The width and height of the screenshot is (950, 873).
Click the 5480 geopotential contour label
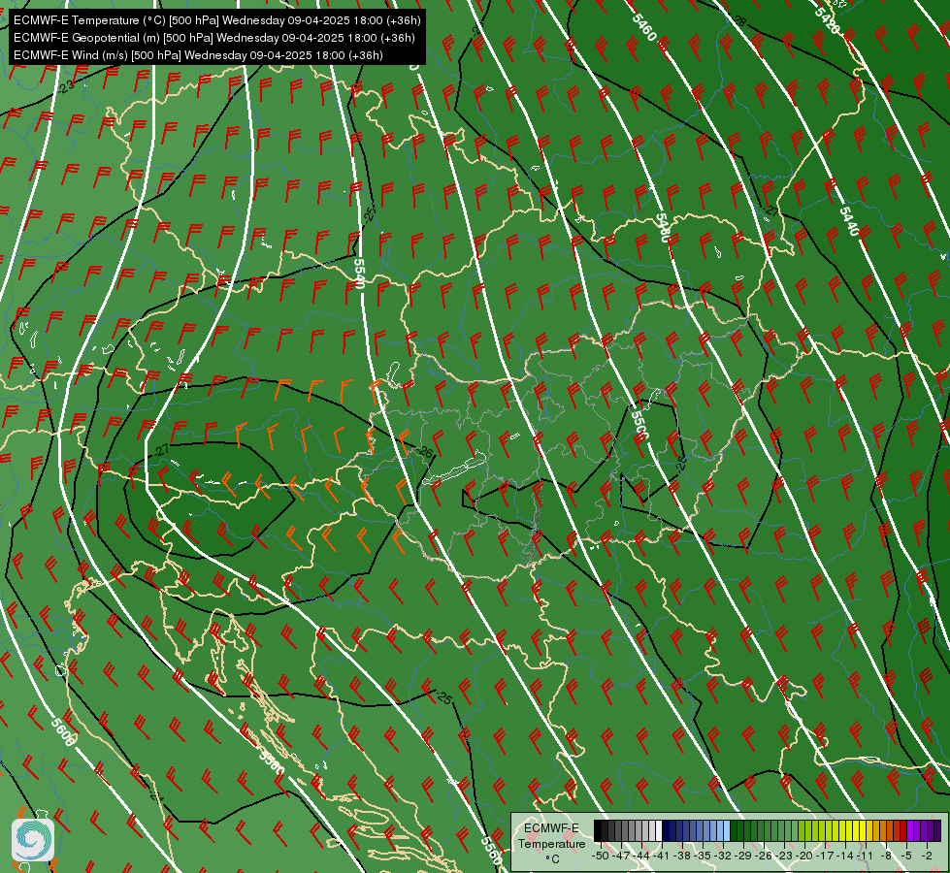click(662, 228)
